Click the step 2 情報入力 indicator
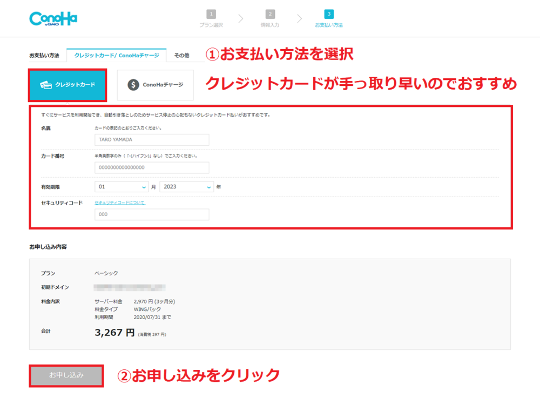The image size is (540, 405). pyautogui.click(x=270, y=18)
